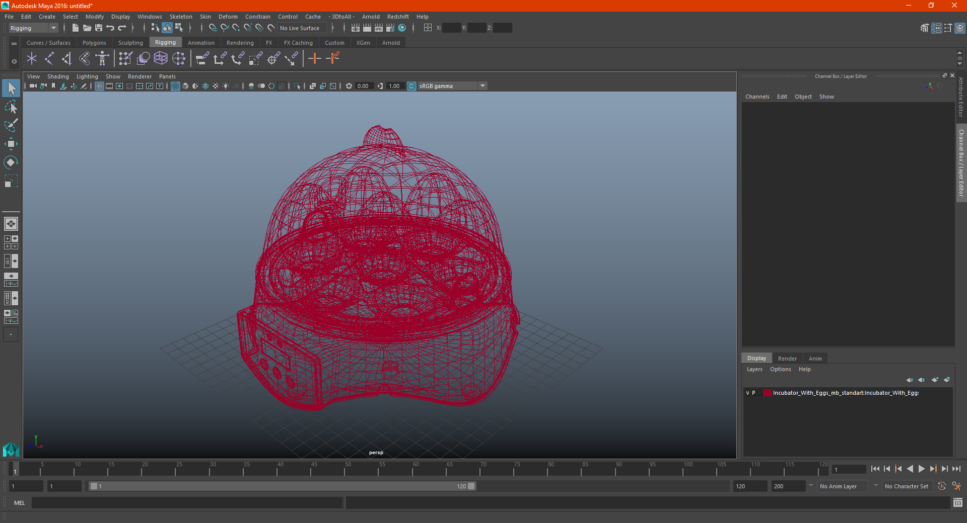967x523 pixels.
Task: Click Move layer up icon in Layer Editor
Action: (x=910, y=380)
